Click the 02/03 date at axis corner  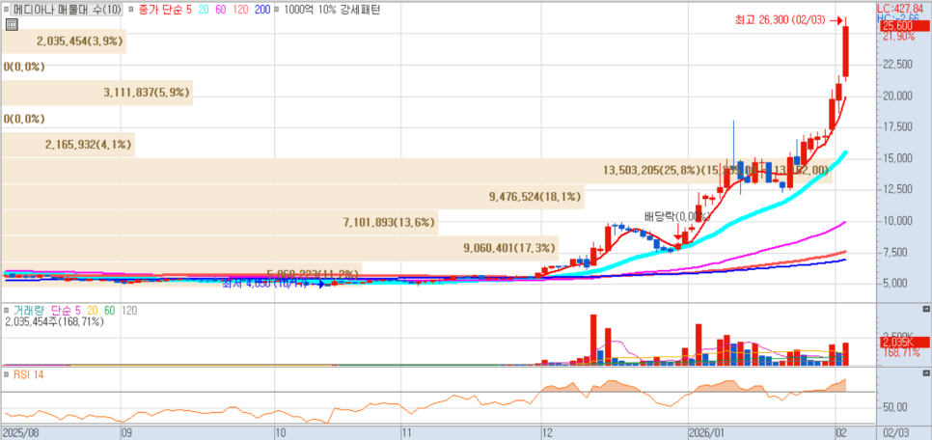894,431
